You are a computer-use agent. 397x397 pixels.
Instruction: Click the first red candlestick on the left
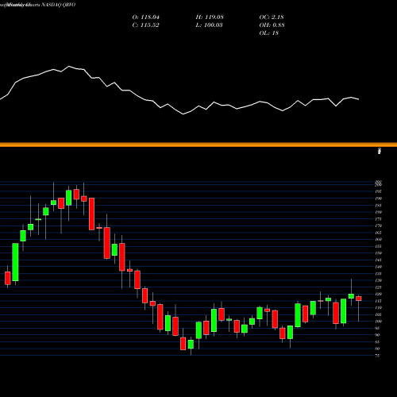click(8, 278)
